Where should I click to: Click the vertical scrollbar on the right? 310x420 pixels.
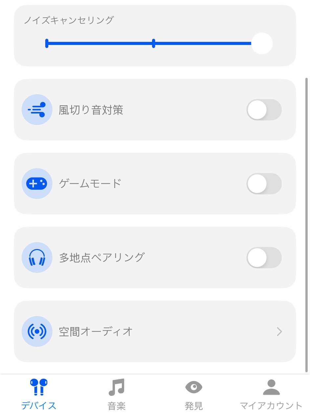tap(306, 225)
